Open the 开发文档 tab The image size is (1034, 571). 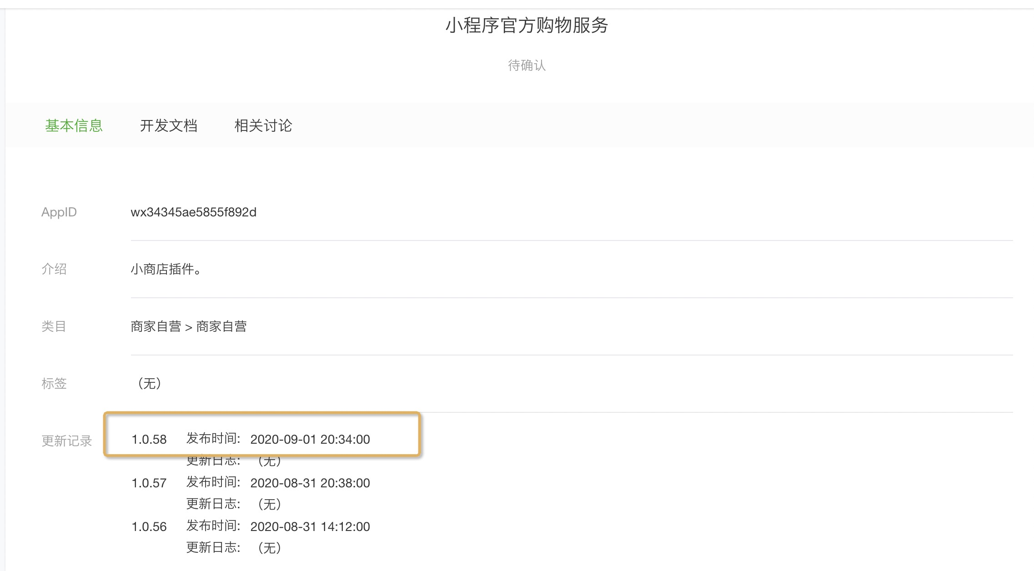(x=168, y=125)
